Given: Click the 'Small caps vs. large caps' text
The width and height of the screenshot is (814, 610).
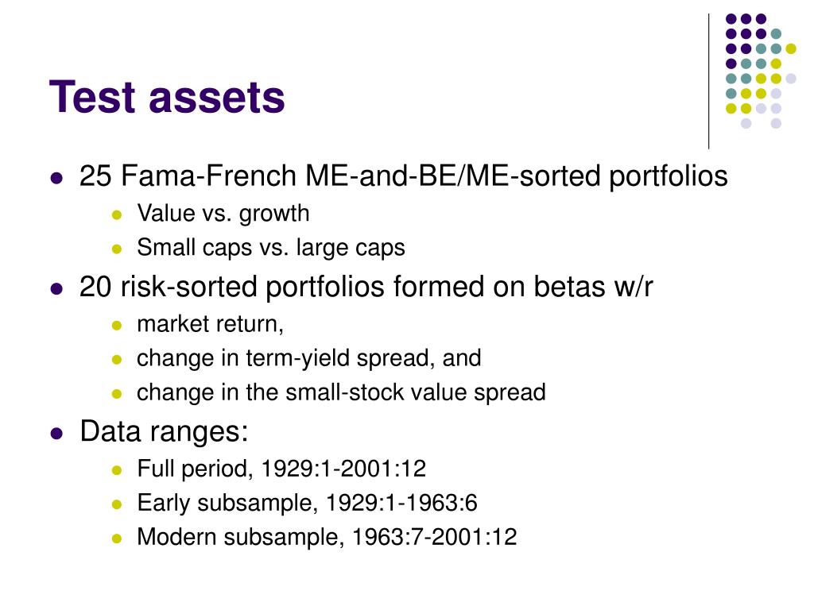Looking at the screenshot, I should (x=270, y=248).
